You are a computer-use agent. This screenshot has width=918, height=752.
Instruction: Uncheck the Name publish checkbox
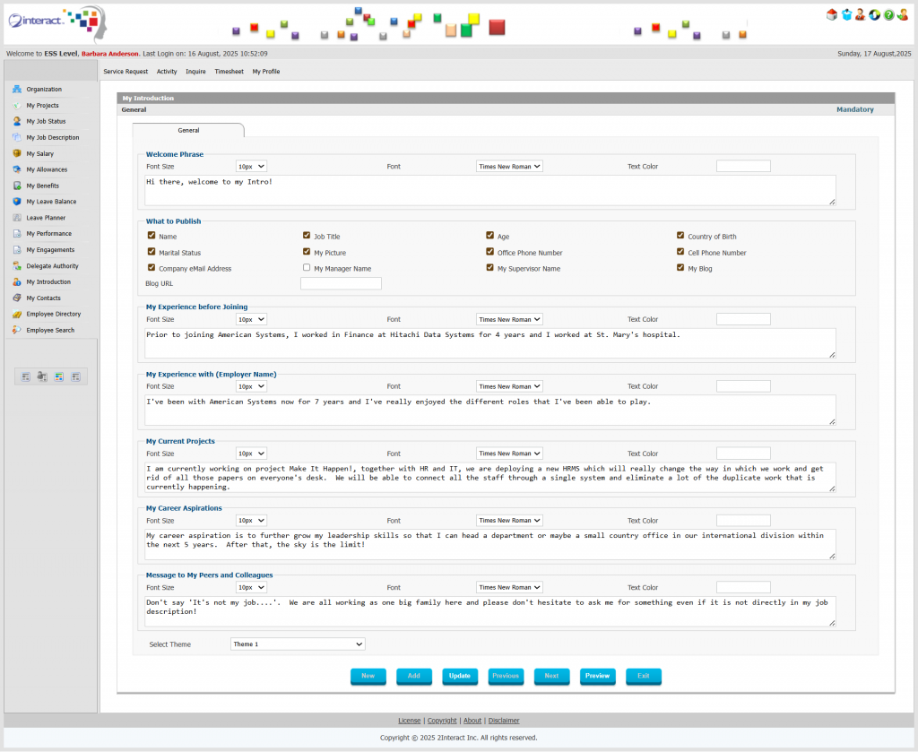[x=152, y=235]
